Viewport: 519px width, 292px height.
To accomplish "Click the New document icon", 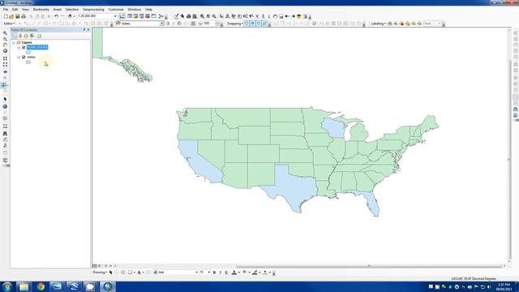I will tap(6, 16).
